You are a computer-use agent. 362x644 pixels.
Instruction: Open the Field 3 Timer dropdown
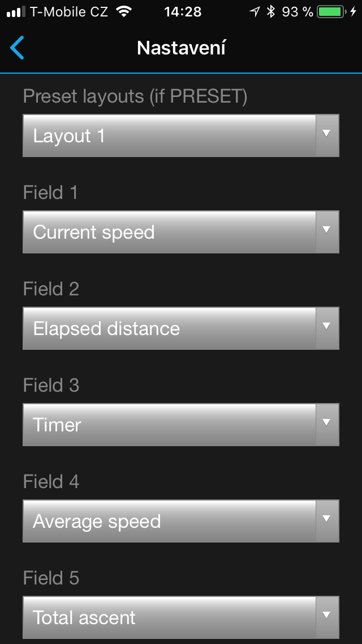pos(170,425)
